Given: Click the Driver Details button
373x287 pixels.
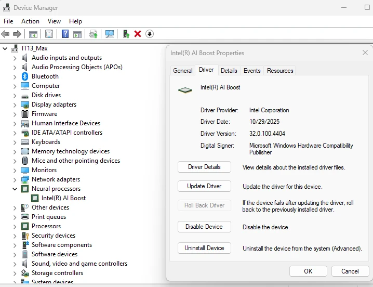Looking at the screenshot, I should pos(204,167).
